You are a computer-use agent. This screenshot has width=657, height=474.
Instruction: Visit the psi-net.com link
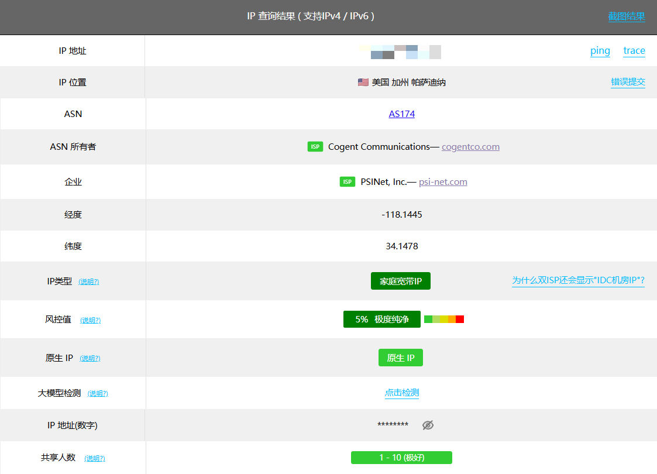point(443,182)
